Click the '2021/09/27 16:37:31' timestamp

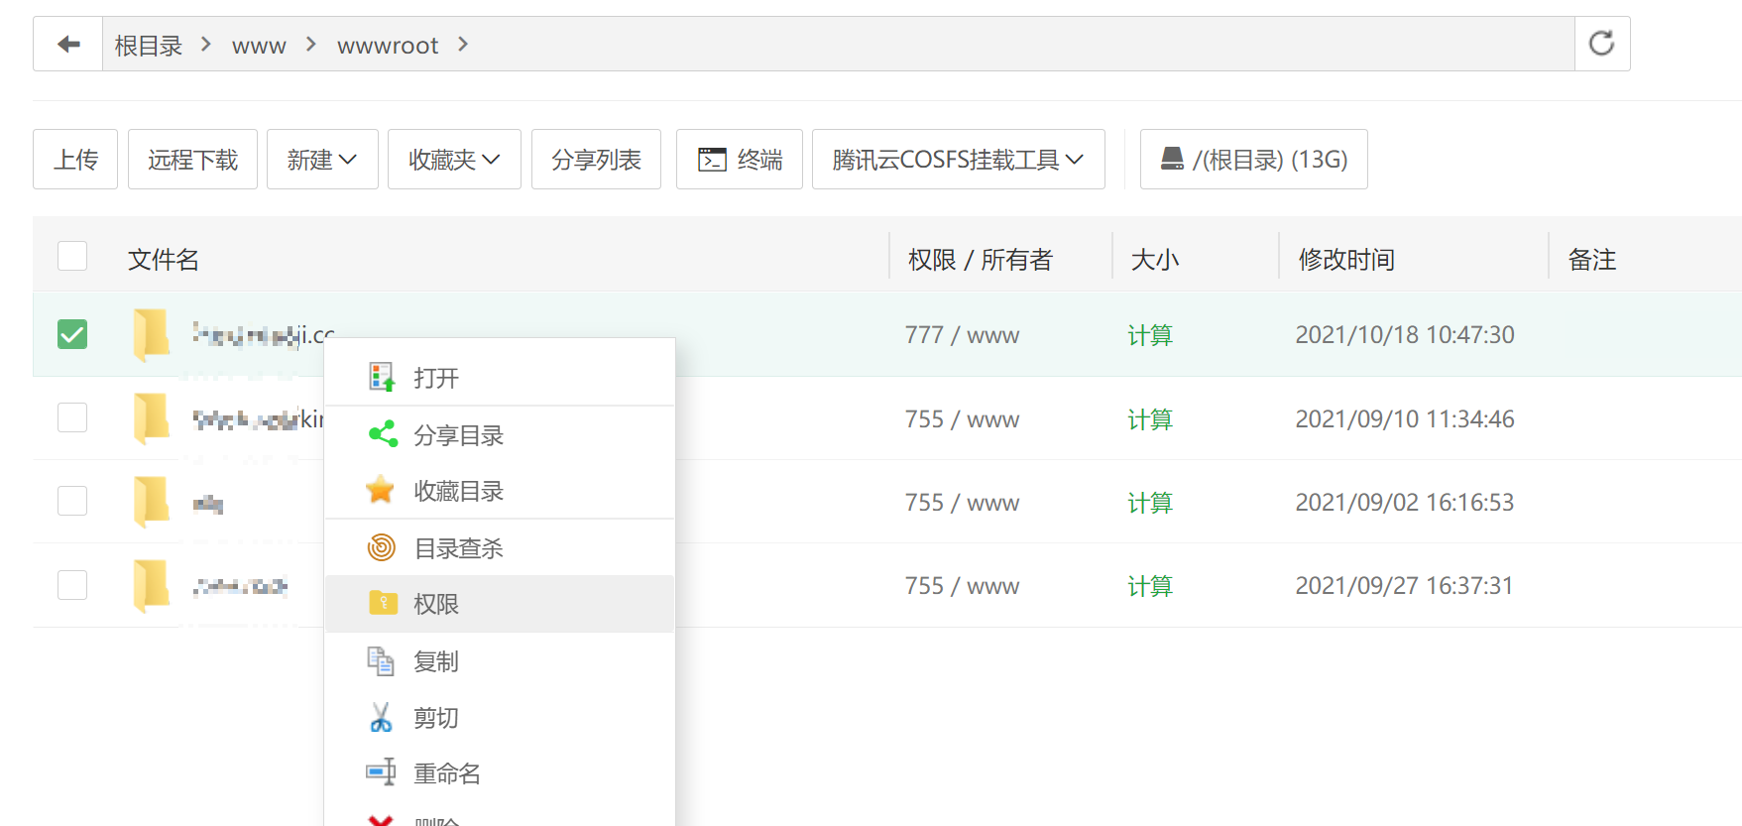1405,585
